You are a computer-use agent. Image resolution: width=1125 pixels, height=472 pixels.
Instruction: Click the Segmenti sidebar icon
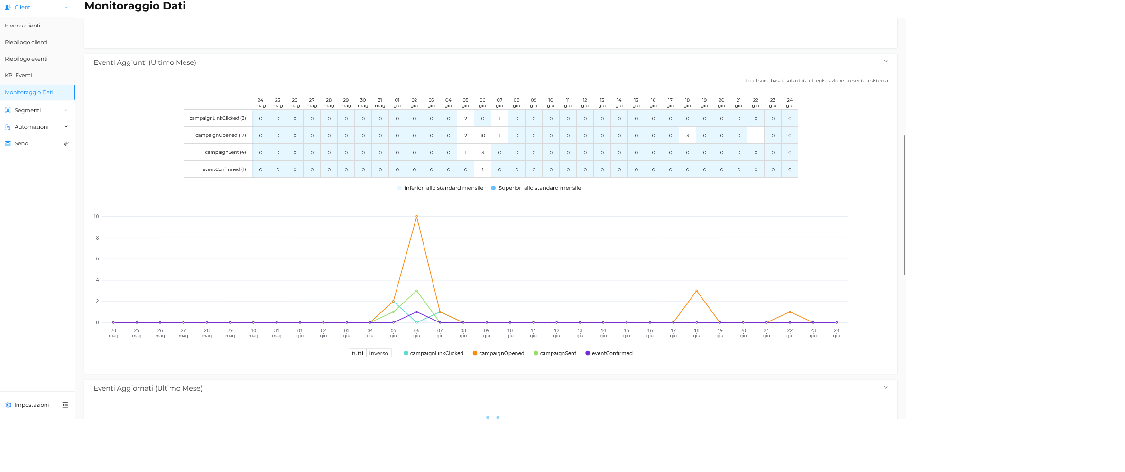[x=8, y=110]
